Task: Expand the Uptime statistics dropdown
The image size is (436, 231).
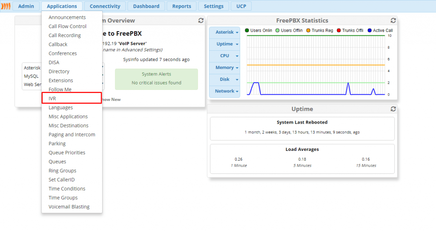Action: (225, 44)
